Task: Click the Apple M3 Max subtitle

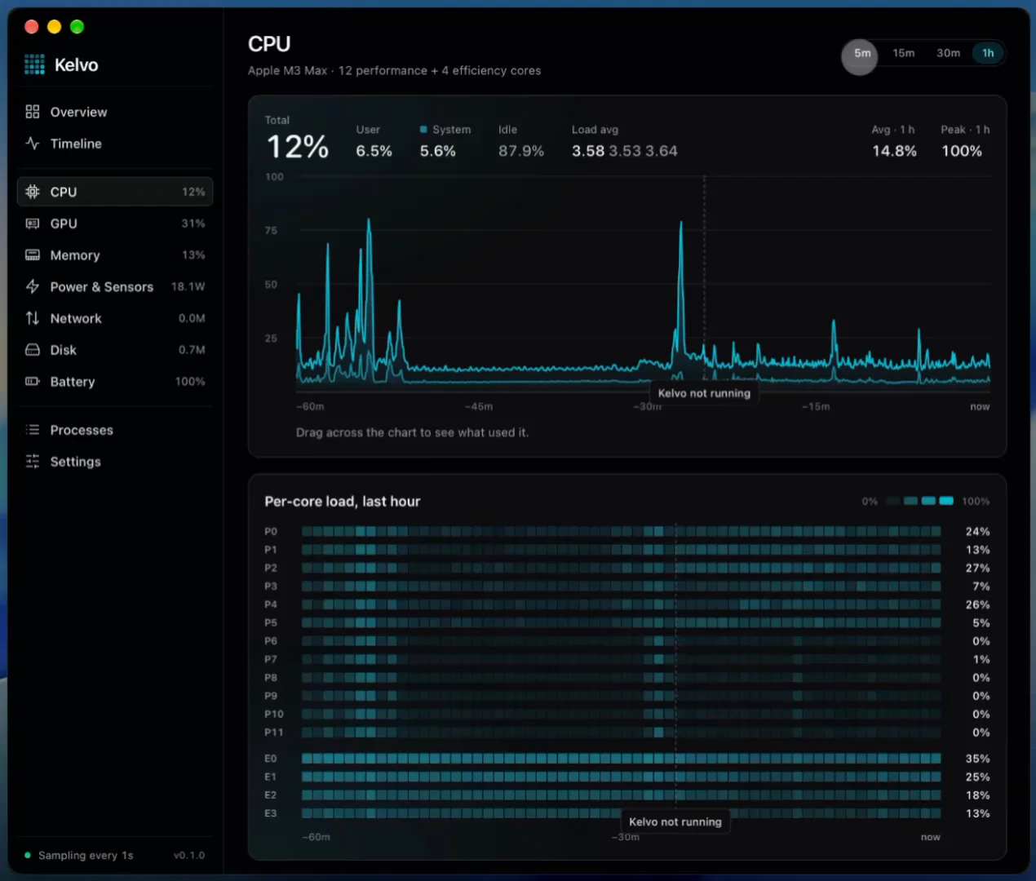Action: pos(394,70)
